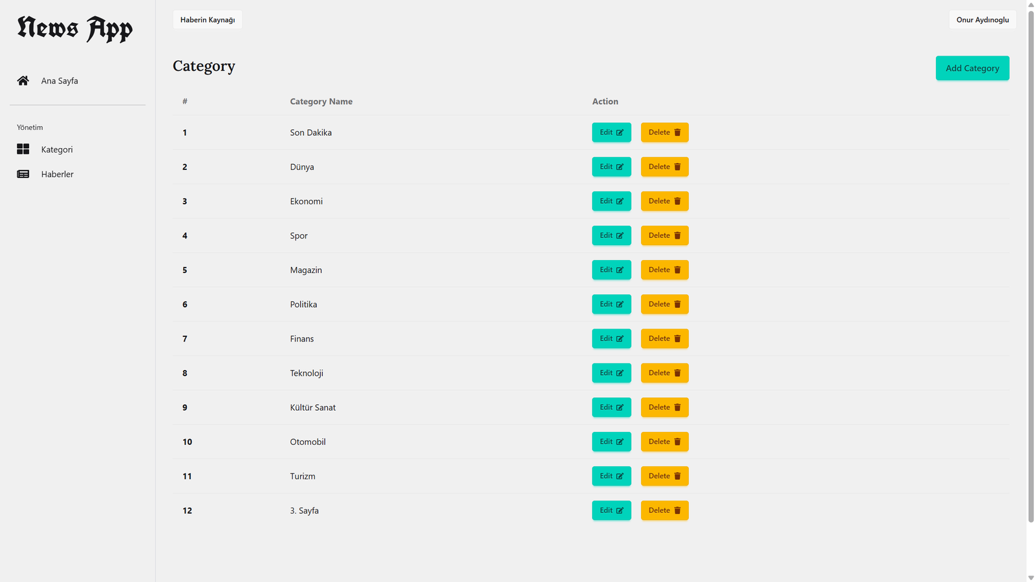Click the trash icon in Ekonomi row
This screenshot has height=582, width=1035.
(677, 201)
